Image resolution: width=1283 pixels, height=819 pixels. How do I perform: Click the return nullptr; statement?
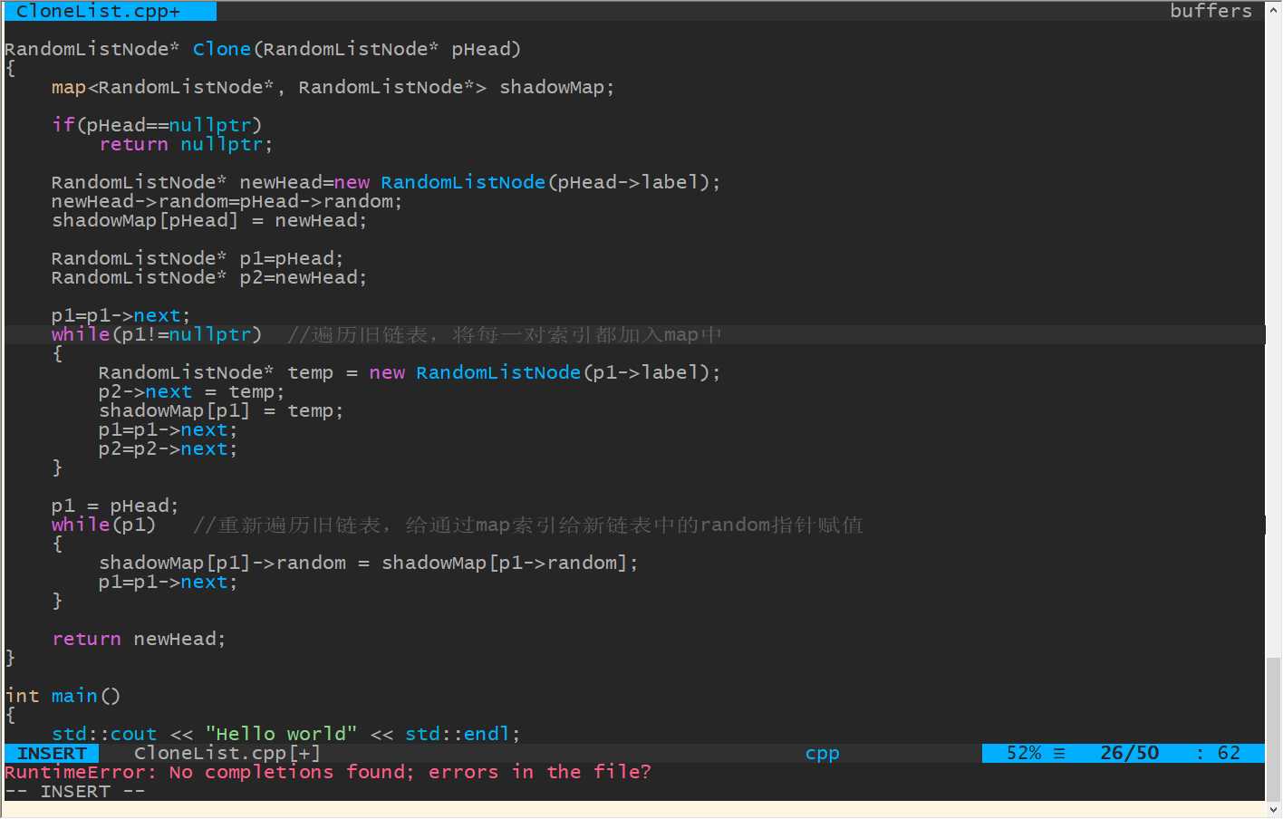pos(186,144)
